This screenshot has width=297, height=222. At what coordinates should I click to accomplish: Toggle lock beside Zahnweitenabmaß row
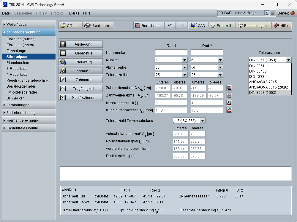tap(229, 95)
